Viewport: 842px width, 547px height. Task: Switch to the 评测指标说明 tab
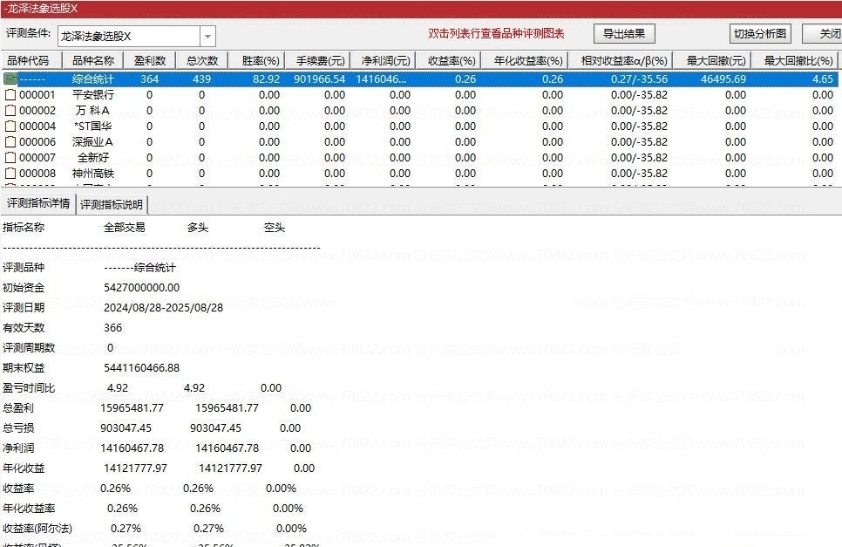click(x=112, y=205)
